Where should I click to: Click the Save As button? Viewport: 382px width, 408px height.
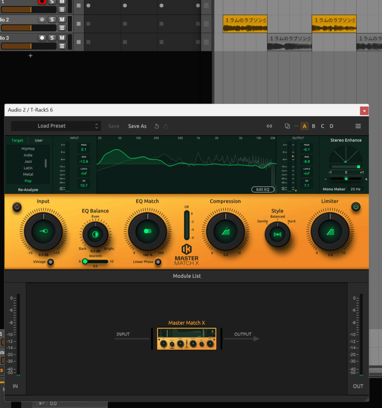tap(138, 126)
